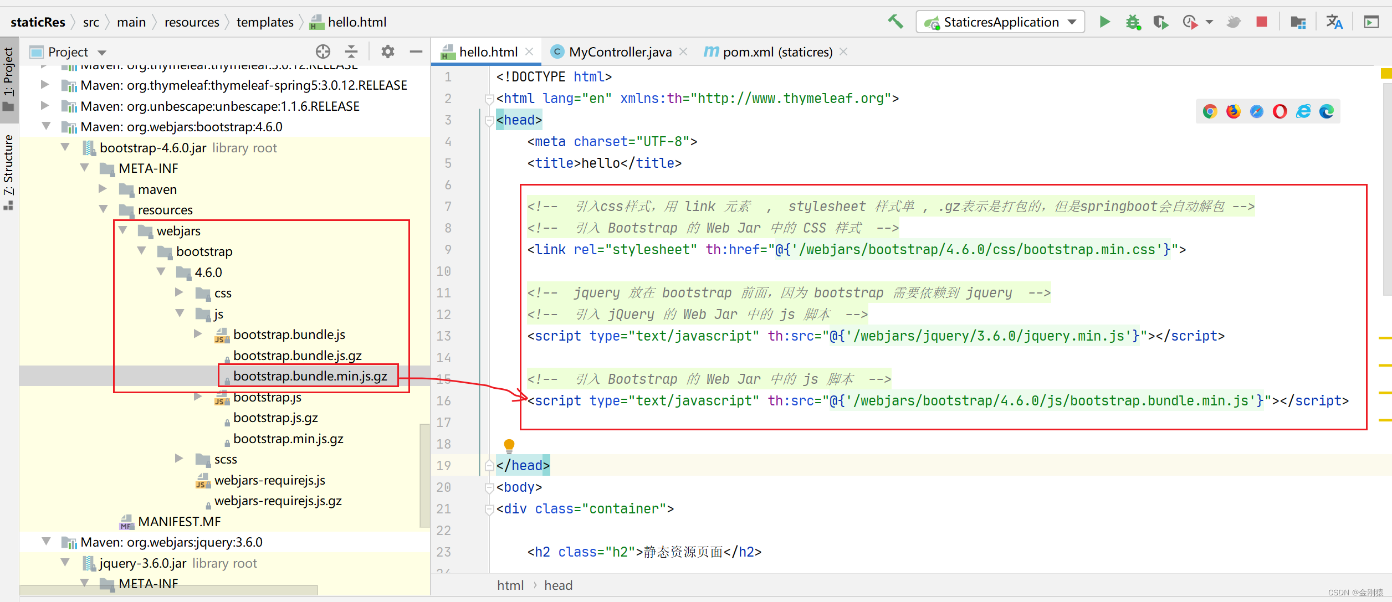Fold the head tag on line 3
Image resolution: width=1392 pixels, height=602 pixels.
point(489,120)
